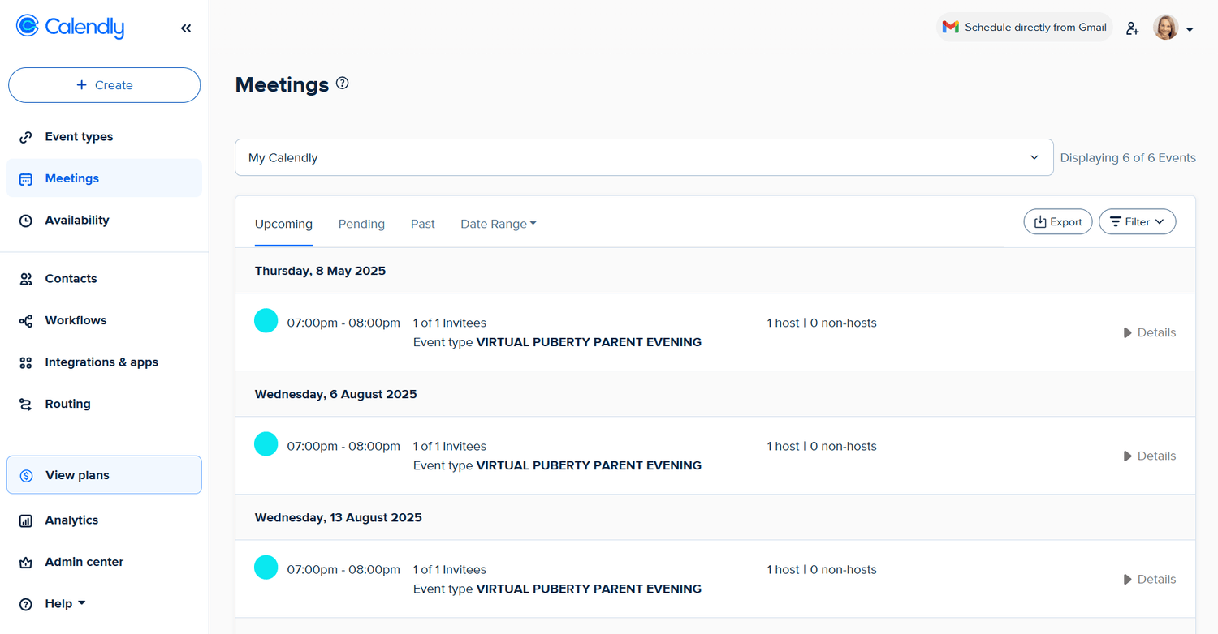The height and width of the screenshot is (634, 1218).
Task: Open the Filter dropdown
Action: (1137, 222)
